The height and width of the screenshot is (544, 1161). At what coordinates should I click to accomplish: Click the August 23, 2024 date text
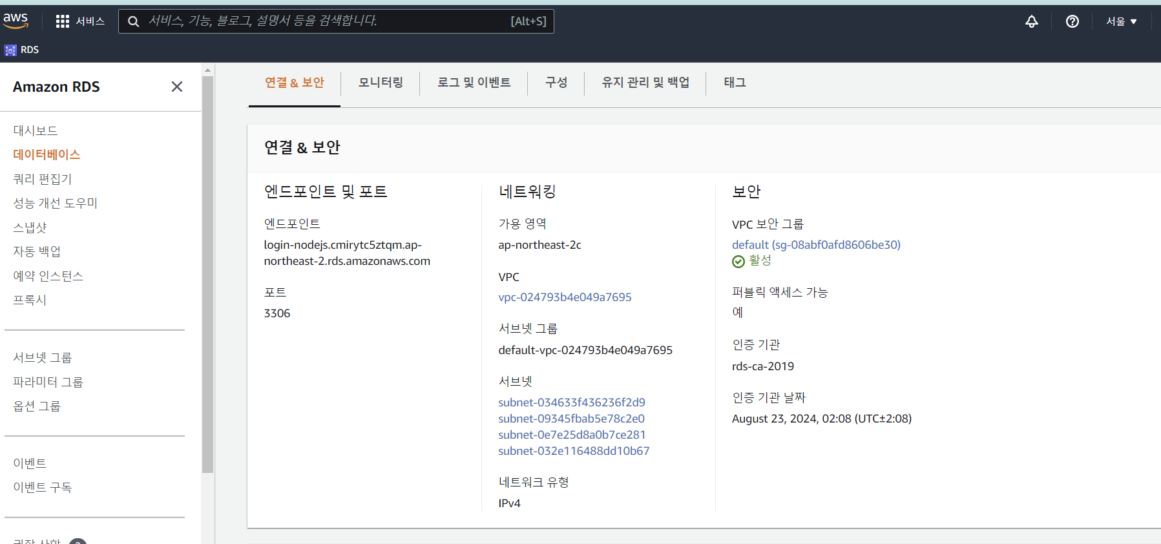[822, 419]
